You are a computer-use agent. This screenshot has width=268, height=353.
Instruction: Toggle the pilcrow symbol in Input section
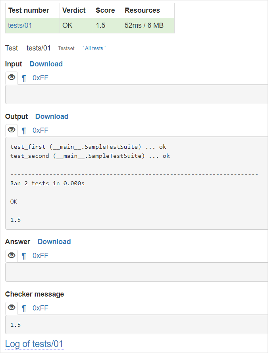[24, 78]
